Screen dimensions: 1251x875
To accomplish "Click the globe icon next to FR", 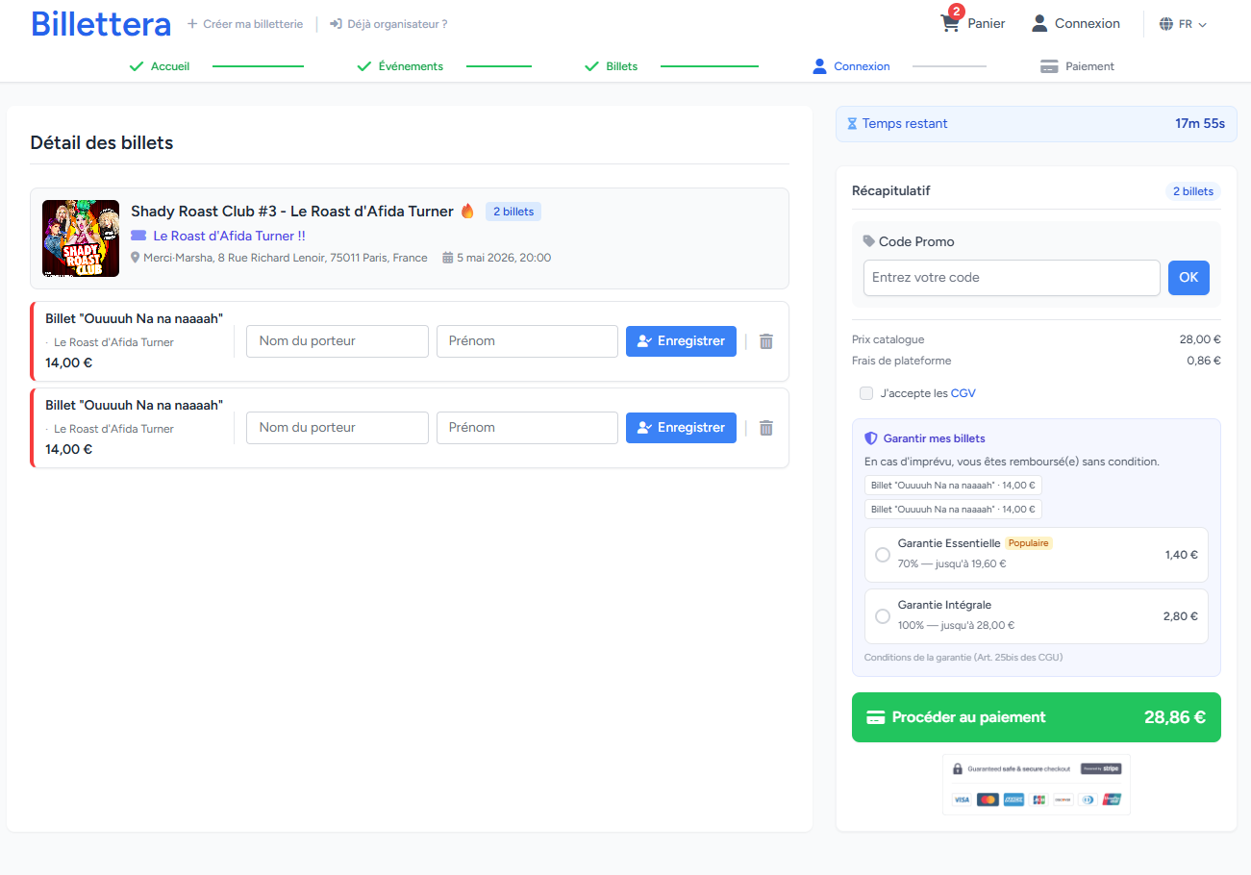I will (x=1166, y=23).
